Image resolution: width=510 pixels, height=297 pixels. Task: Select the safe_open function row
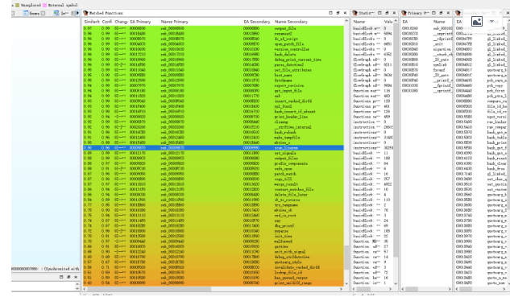(213, 169)
